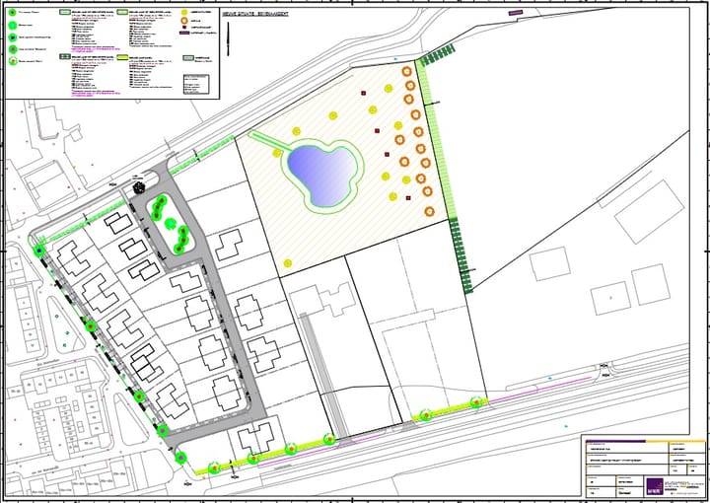Screen dimensions: 710x503
Task: Click the light green hedge strip east of park
Action: pos(437,138)
